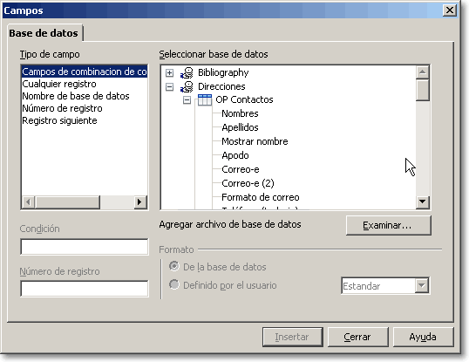
Task: Select the 'Mostrar nombre' field
Action: click(255, 141)
